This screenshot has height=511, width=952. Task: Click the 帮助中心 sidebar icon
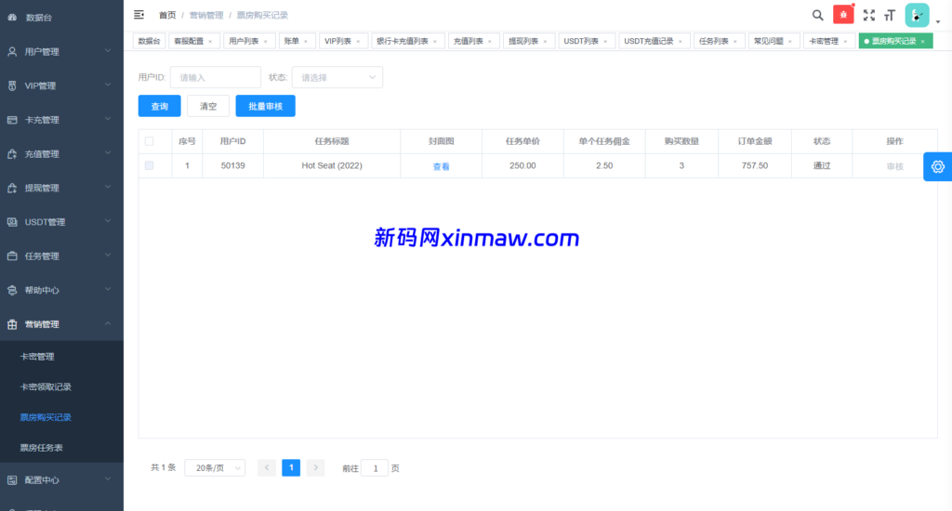coord(12,290)
